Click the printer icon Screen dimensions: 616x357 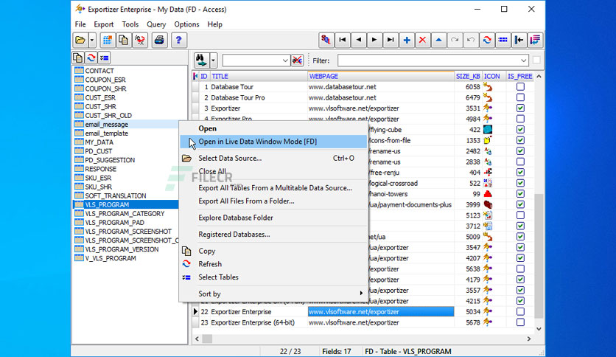pos(159,40)
